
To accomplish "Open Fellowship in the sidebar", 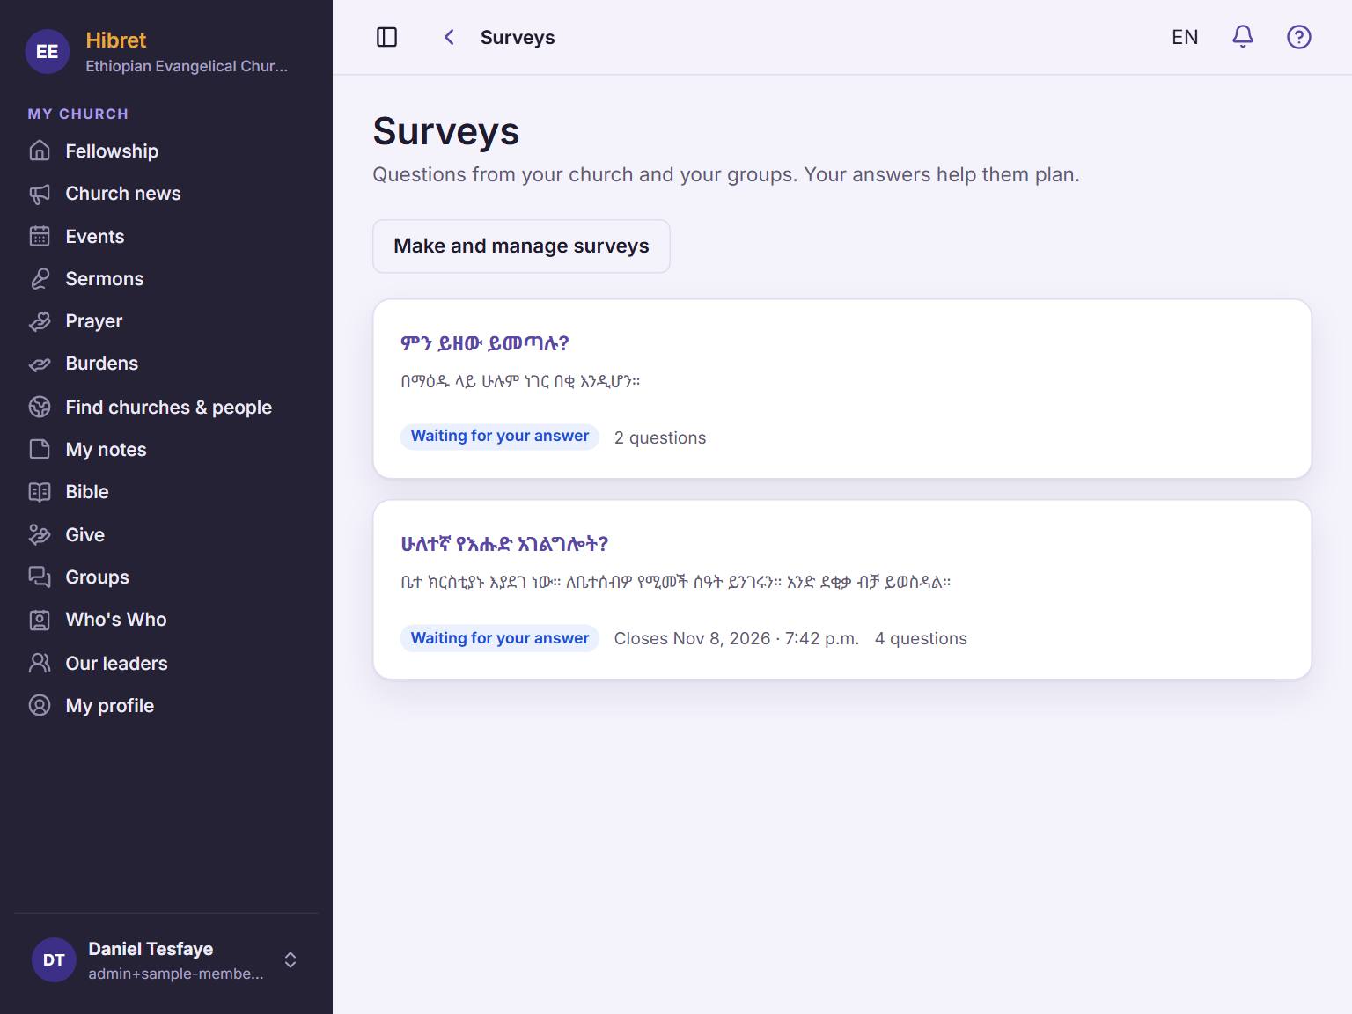I will click(166, 151).
